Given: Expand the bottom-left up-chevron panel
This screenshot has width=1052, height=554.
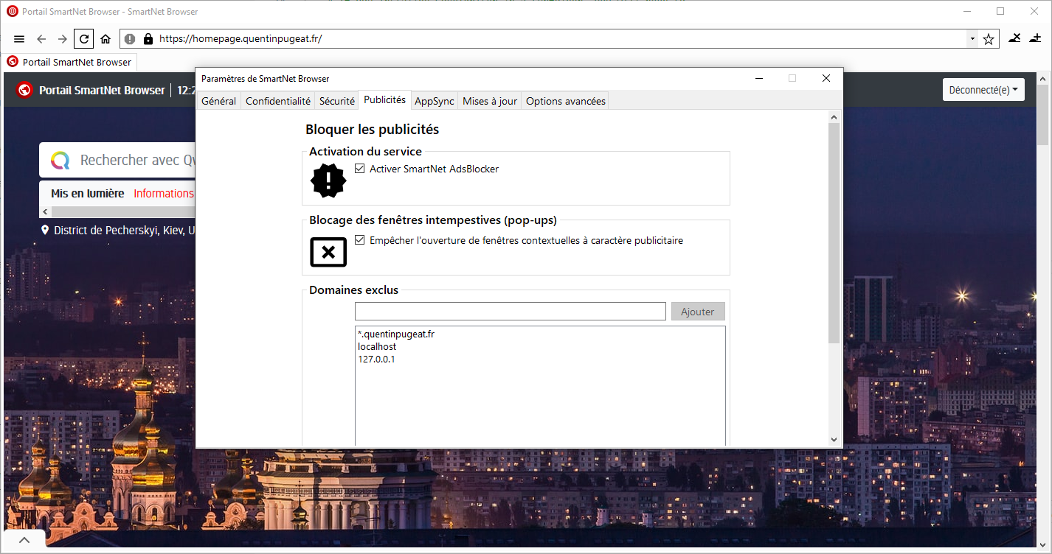Looking at the screenshot, I should tap(24, 540).
